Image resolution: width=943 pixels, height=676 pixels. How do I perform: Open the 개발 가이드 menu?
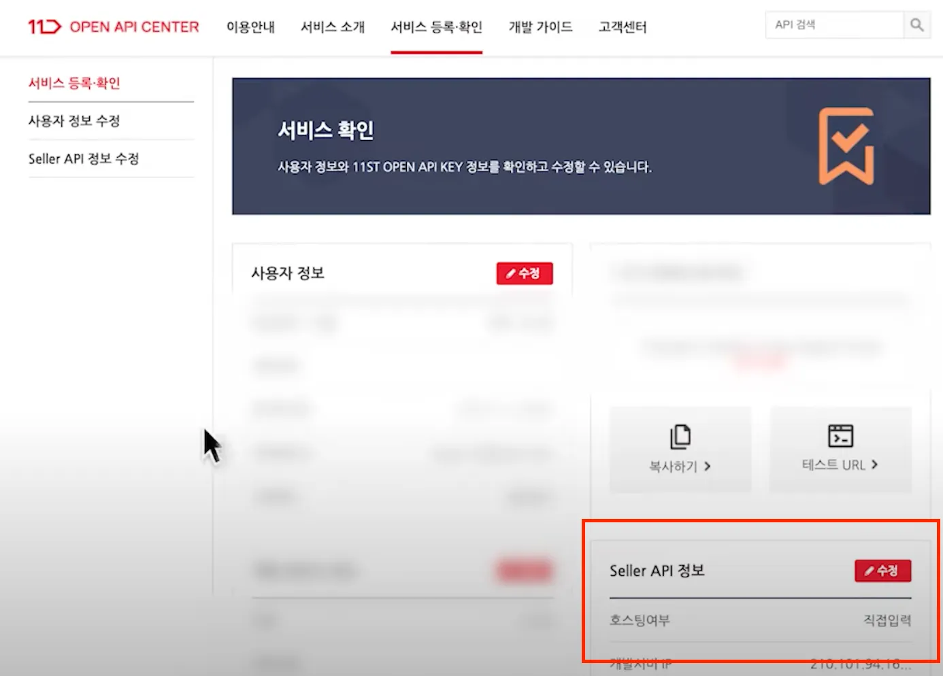540,27
